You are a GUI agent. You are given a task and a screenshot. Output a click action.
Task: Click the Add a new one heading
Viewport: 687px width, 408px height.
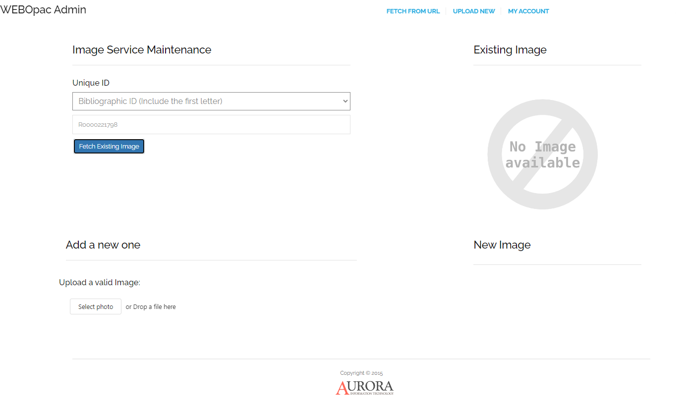tap(103, 245)
